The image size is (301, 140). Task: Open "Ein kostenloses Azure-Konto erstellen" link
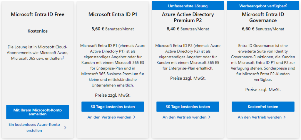(x=34, y=127)
